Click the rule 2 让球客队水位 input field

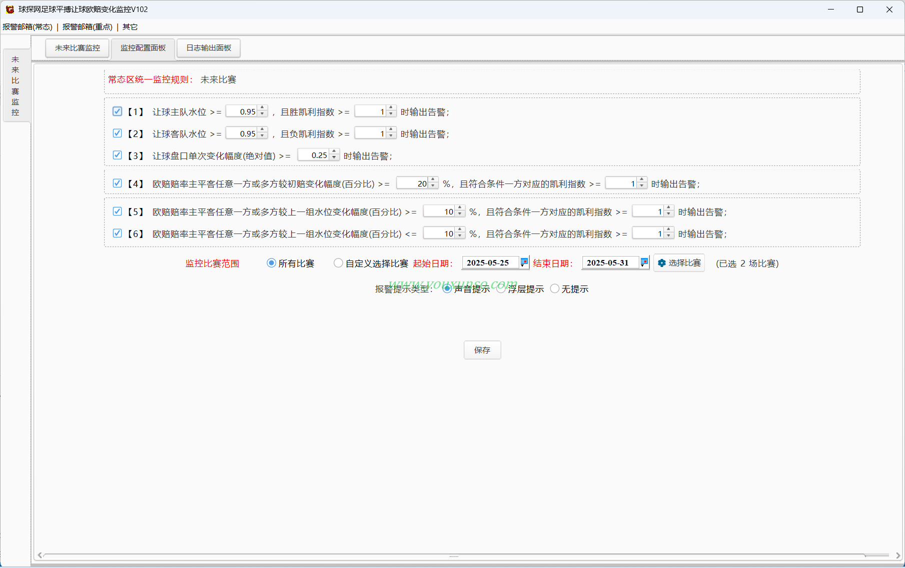coord(242,133)
